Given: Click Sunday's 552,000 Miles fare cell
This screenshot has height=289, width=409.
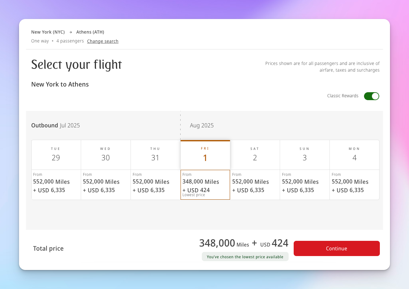Looking at the screenshot, I should click(305, 185).
